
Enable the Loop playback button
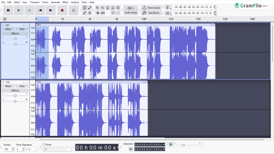coord(74,10)
